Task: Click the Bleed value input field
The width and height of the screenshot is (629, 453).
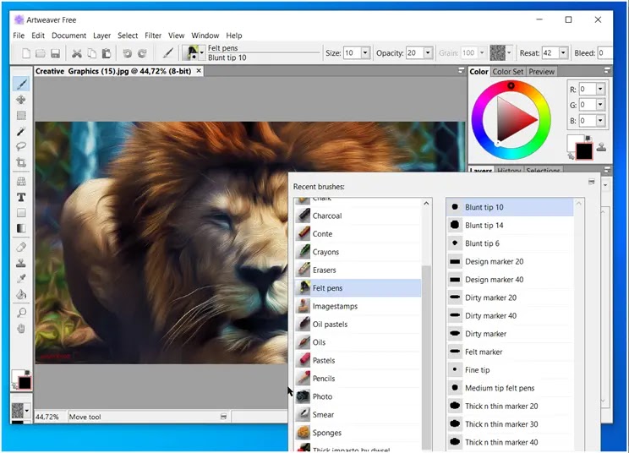Action: click(x=605, y=53)
